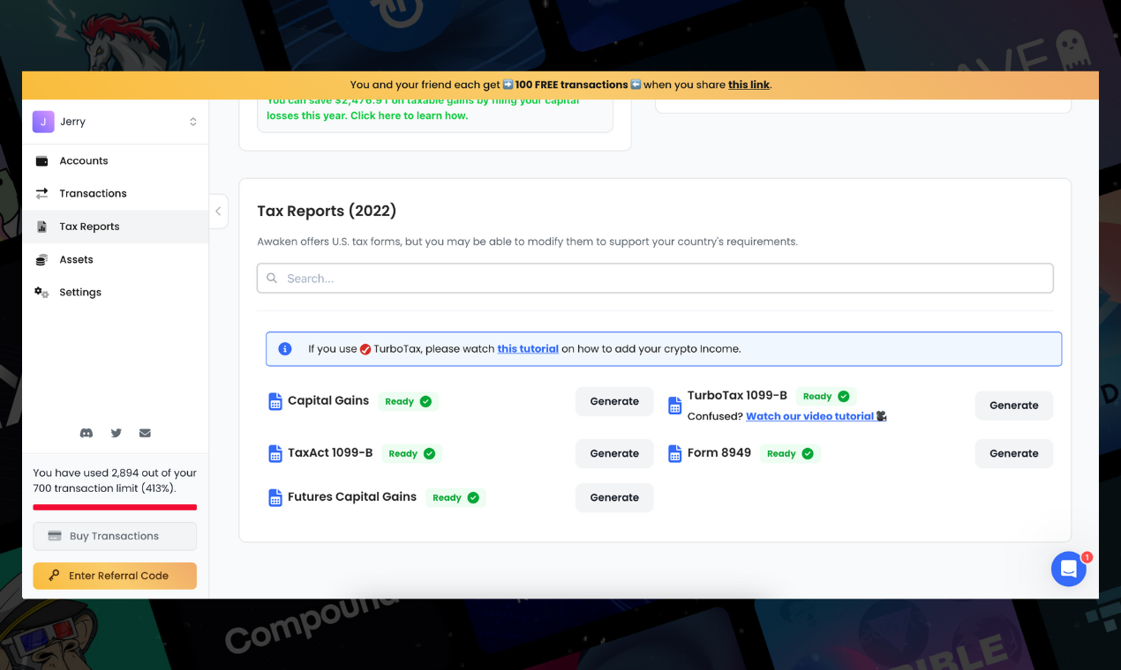
Task: Click the Ready badge beside TurboTax 1099-B
Action: tap(826, 396)
